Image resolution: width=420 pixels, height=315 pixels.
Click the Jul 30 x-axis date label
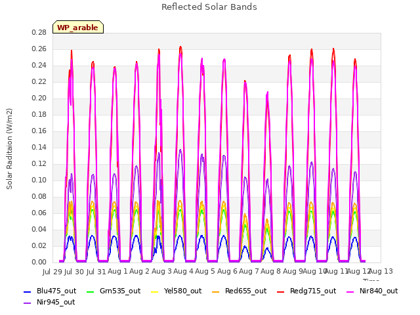[x=74, y=272]
